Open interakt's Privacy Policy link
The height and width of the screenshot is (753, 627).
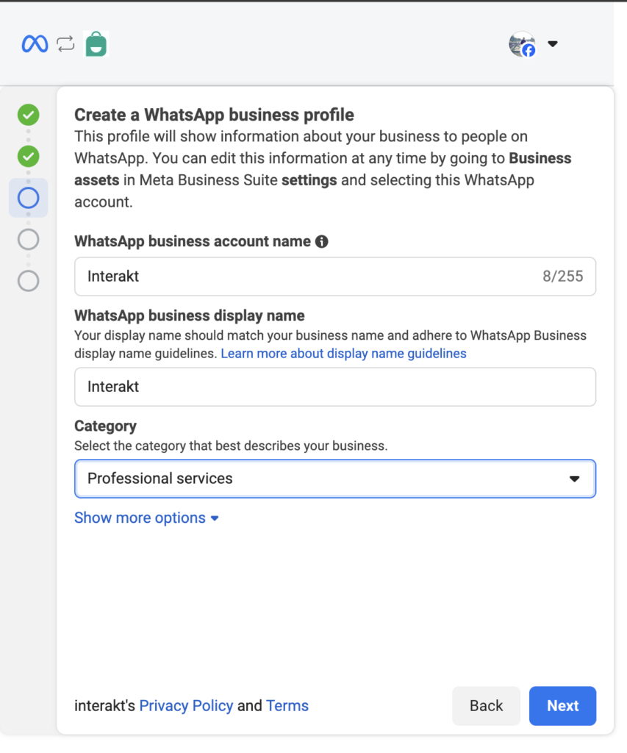[x=186, y=705]
